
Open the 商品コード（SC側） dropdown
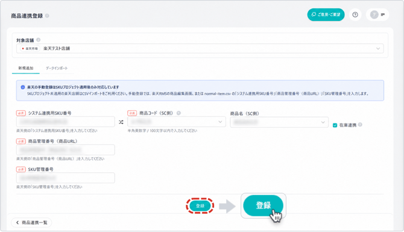177,122
